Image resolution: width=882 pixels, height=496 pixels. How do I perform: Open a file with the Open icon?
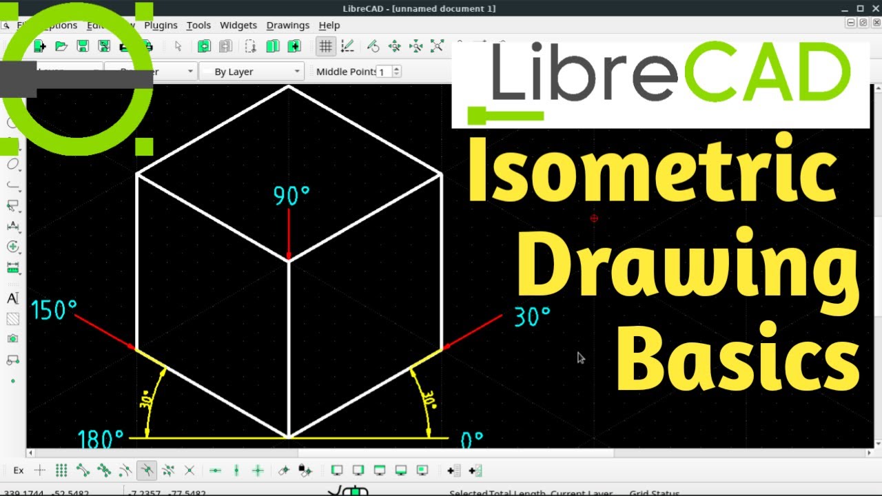tap(61, 46)
